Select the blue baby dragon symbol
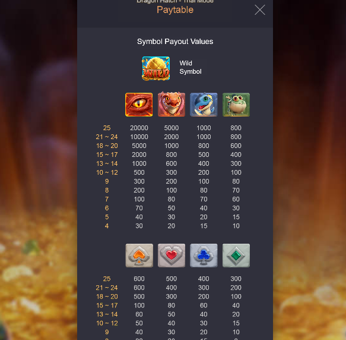 (x=204, y=105)
